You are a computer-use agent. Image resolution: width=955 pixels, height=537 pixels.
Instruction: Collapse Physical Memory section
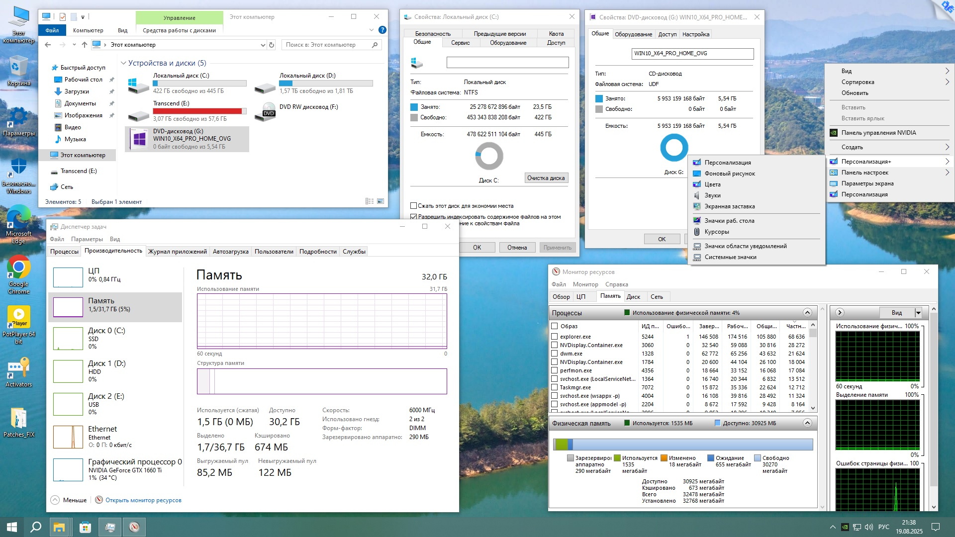tap(807, 423)
